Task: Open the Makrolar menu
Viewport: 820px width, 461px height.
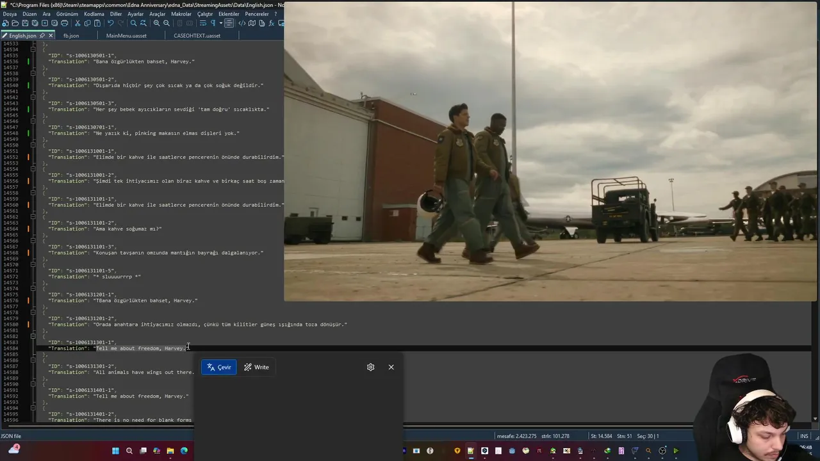Action: [181, 14]
